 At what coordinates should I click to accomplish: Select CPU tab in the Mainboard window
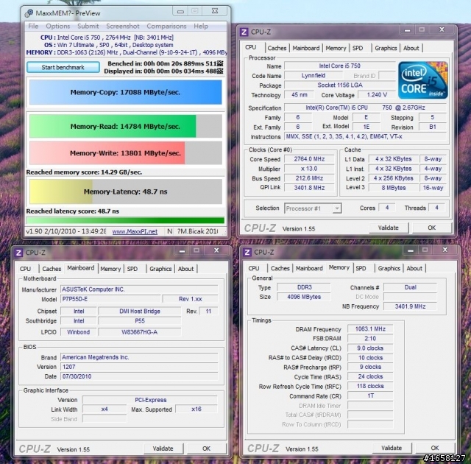point(25,269)
